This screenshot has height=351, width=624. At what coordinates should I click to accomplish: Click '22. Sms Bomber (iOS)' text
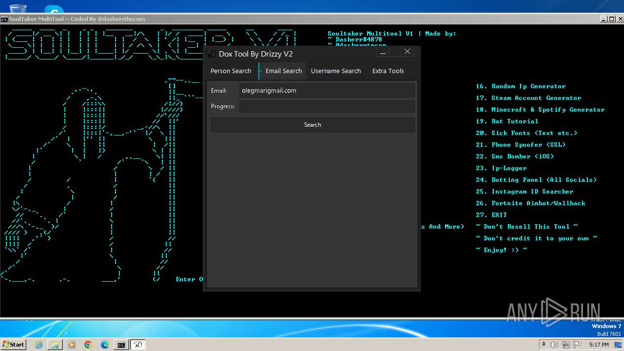tap(515, 156)
